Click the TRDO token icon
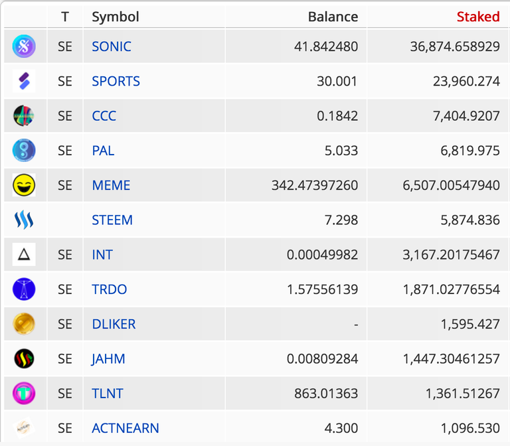510x446 pixels. coord(24,289)
